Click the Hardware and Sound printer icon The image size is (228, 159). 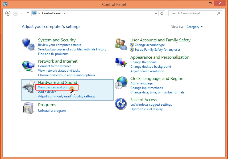29,87
